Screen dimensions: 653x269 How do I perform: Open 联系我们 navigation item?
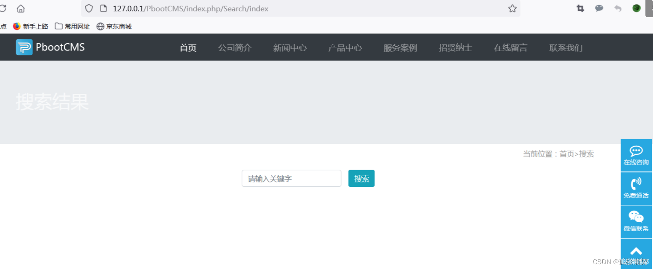pyautogui.click(x=566, y=48)
